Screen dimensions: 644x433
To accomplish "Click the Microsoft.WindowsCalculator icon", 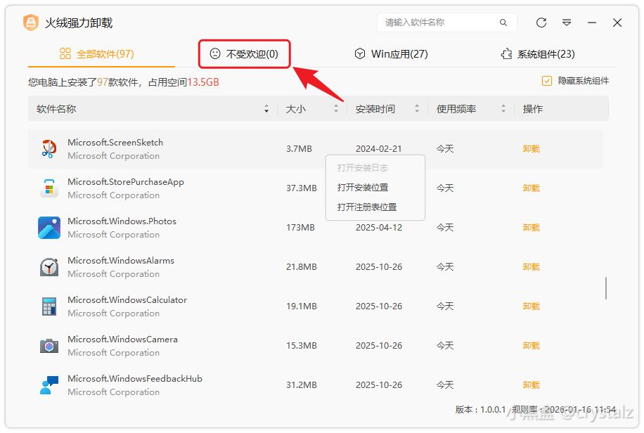I will (49, 306).
